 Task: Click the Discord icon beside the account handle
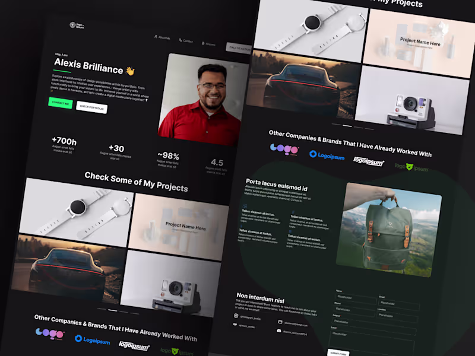point(278,330)
